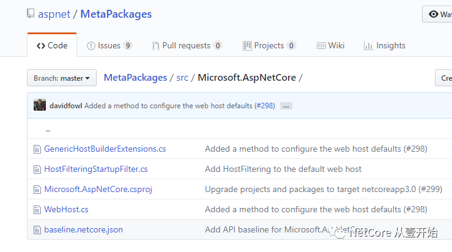Switch to the Projects tab
This screenshot has width=452, height=252.
pyautogui.click(x=269, y=45)
